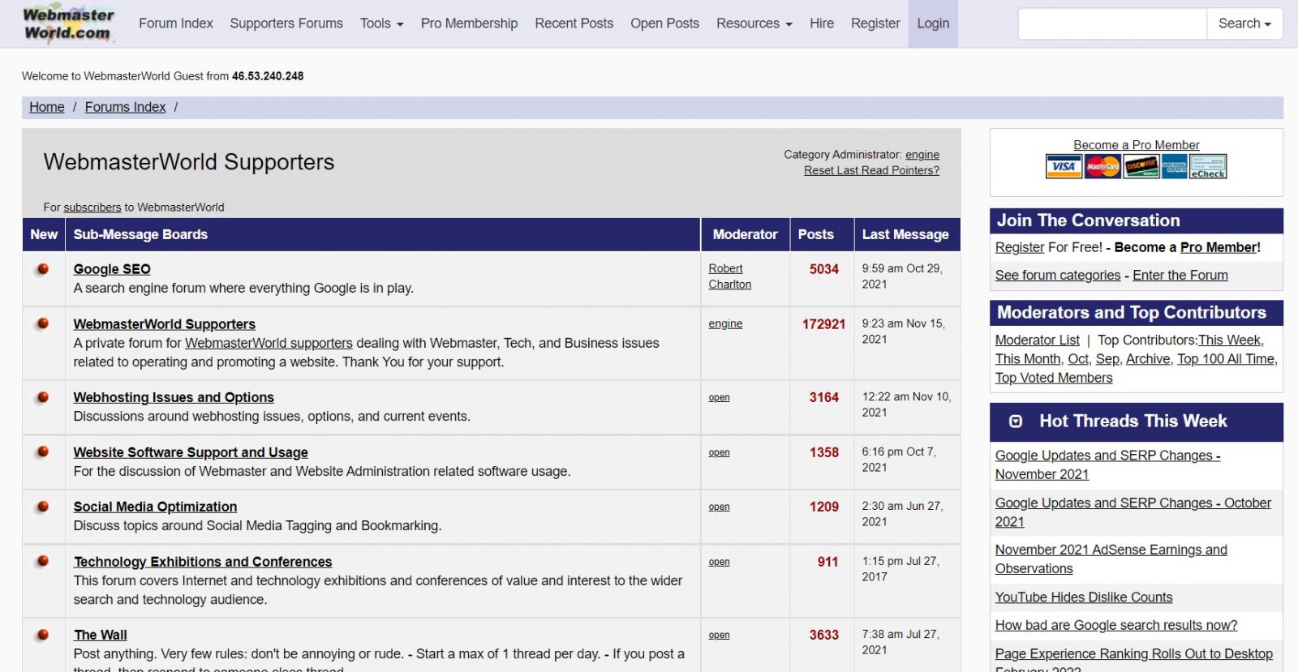
Task: Click the new-posts indicator beside Google SEO
Action: pos(43,269)
